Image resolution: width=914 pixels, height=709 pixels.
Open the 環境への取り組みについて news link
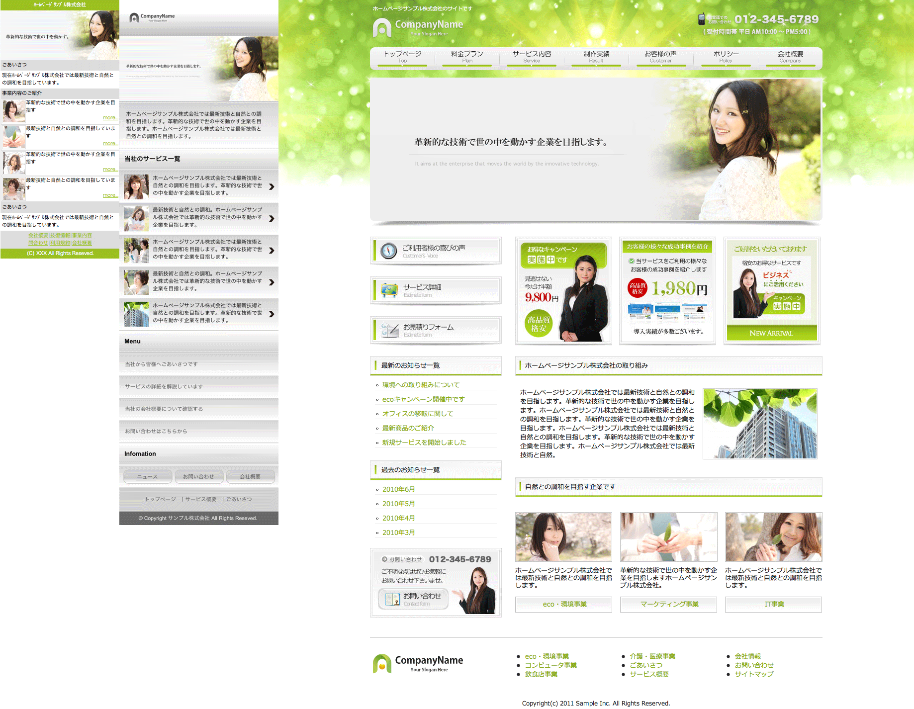421,385
